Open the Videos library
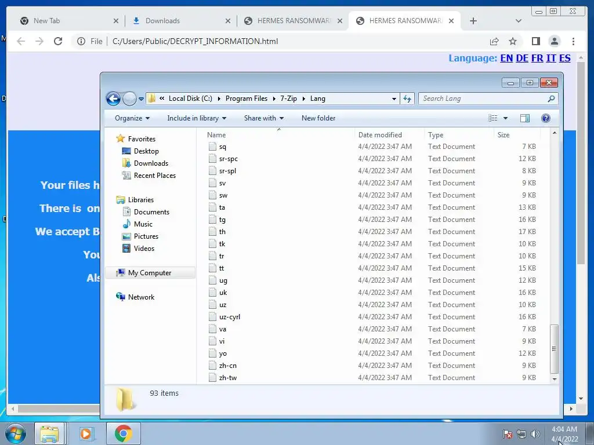Image resolution: width=594 pixels, height=445 pixels. 144,248
